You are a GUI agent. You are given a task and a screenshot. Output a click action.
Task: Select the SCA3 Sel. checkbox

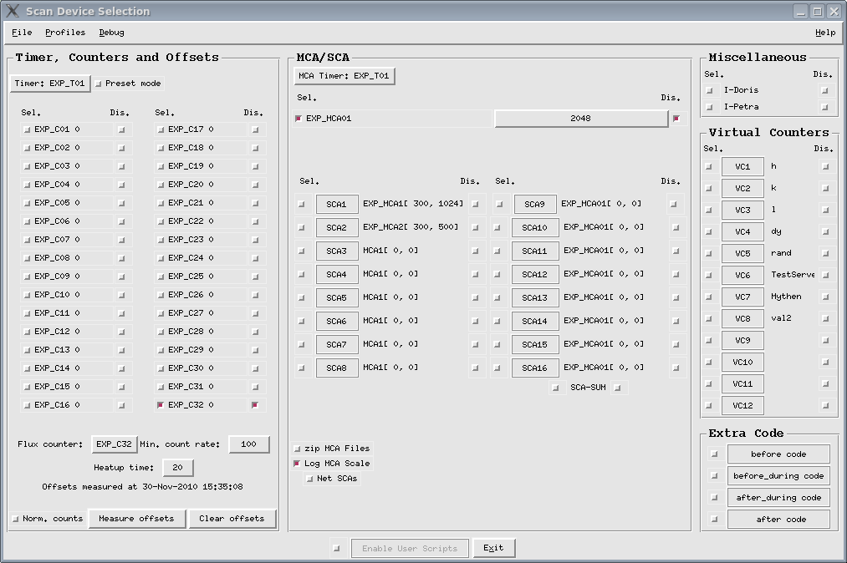click(x=301, y=251)
